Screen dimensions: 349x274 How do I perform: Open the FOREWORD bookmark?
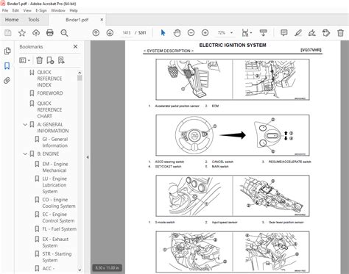pyautogui.click(x=50, y=93)
